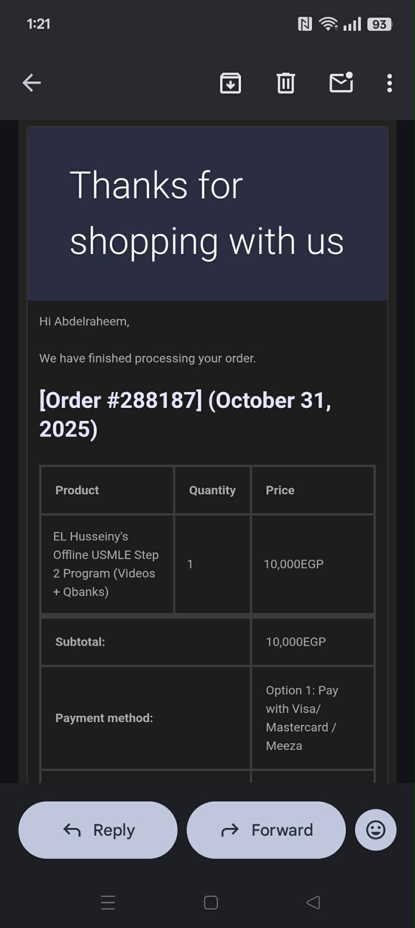Add an emoji reaction
415x928 pixels.
click(x=376, y=830)
